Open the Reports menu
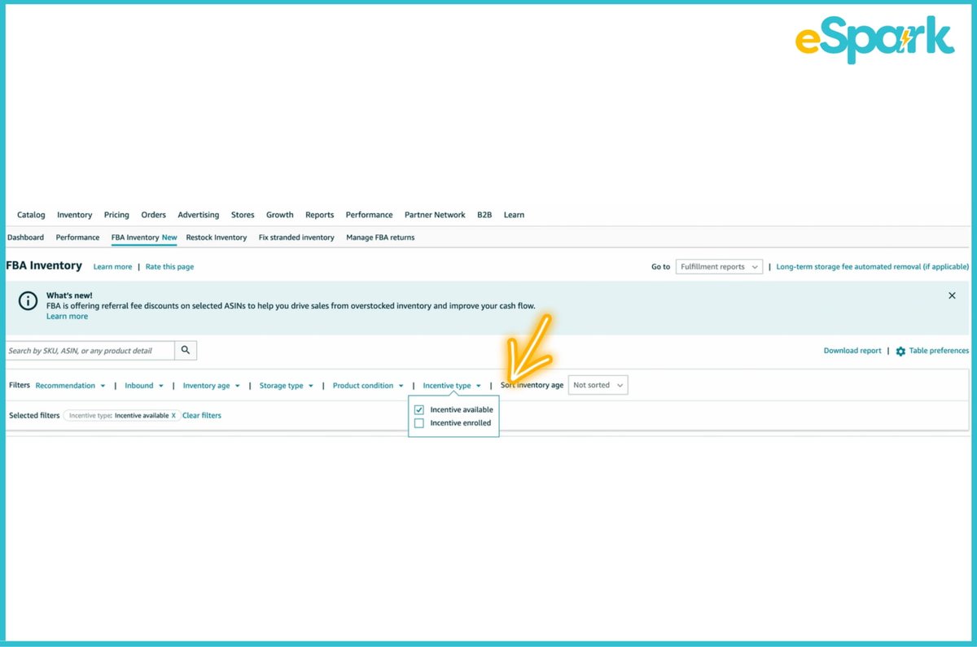977x647 pixels. point(319,215)
